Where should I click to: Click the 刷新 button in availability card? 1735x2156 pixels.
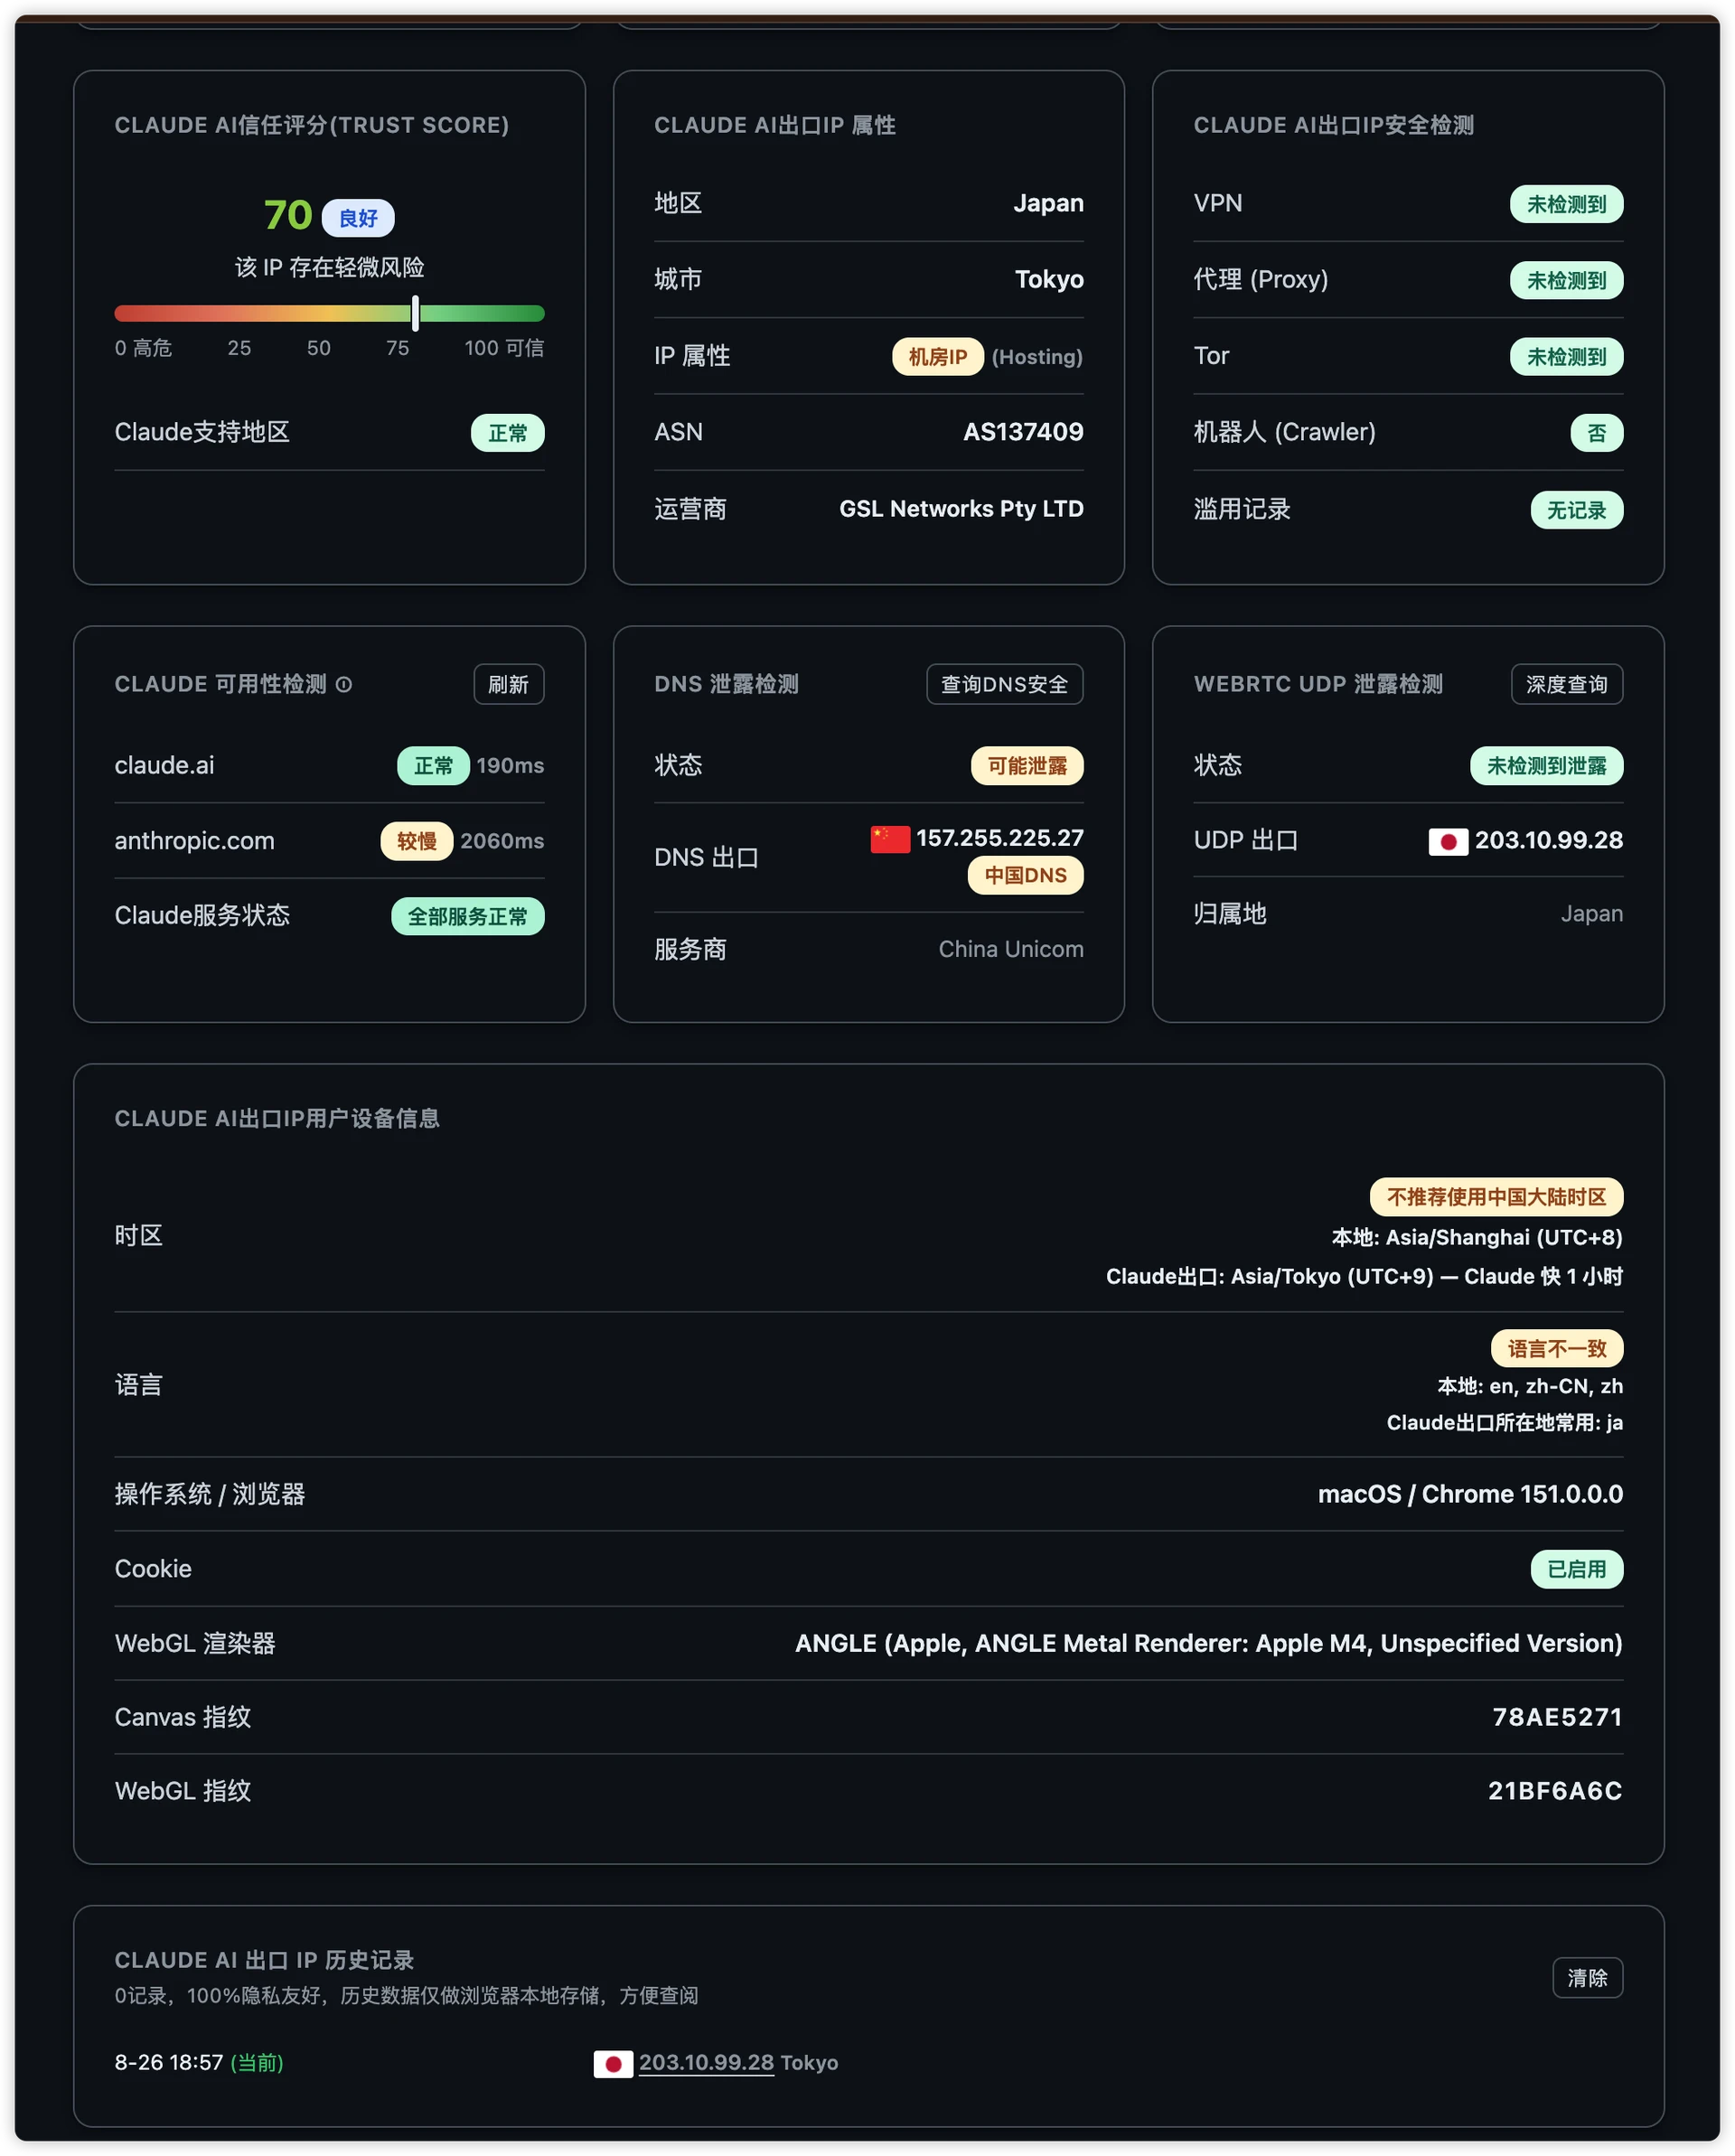point(508,684)
